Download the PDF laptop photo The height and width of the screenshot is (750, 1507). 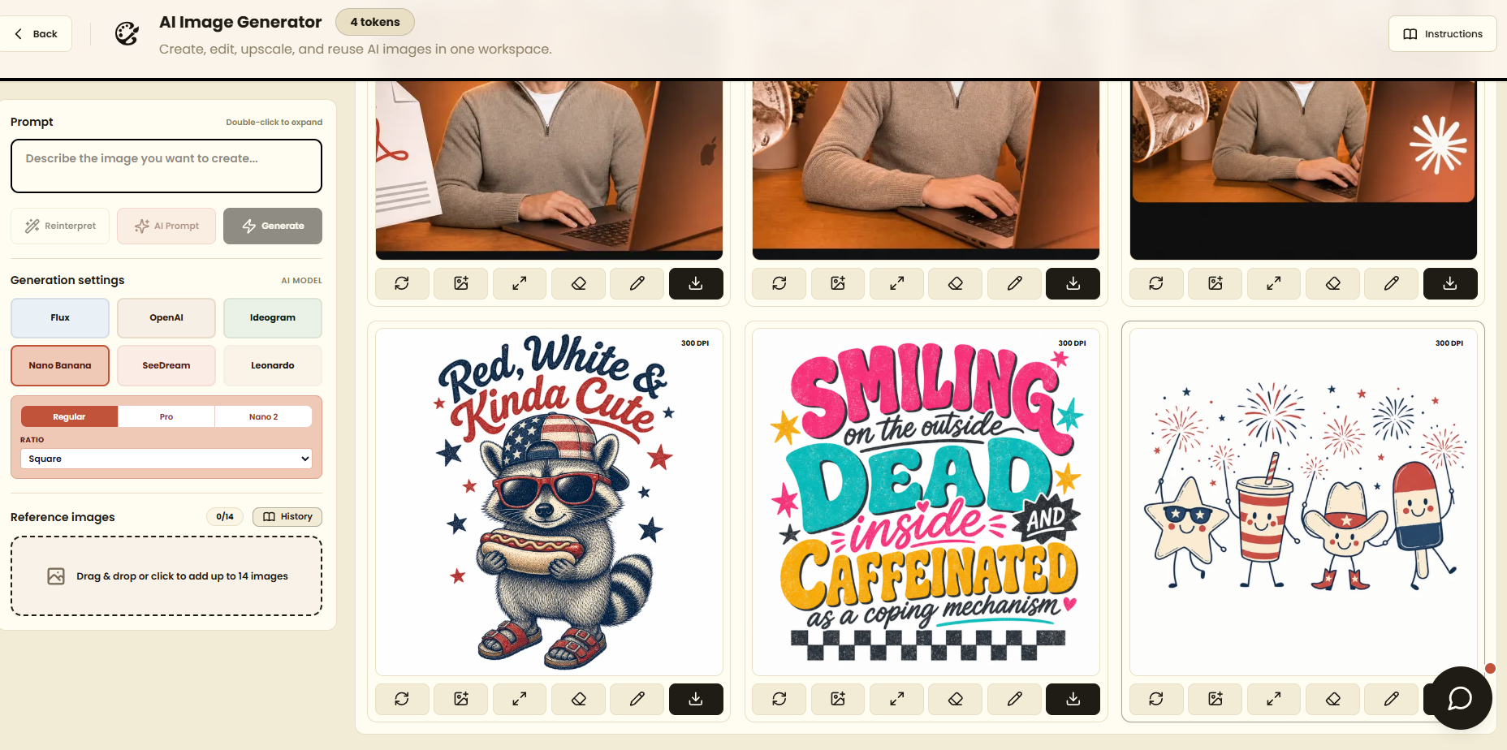[696, 283]
